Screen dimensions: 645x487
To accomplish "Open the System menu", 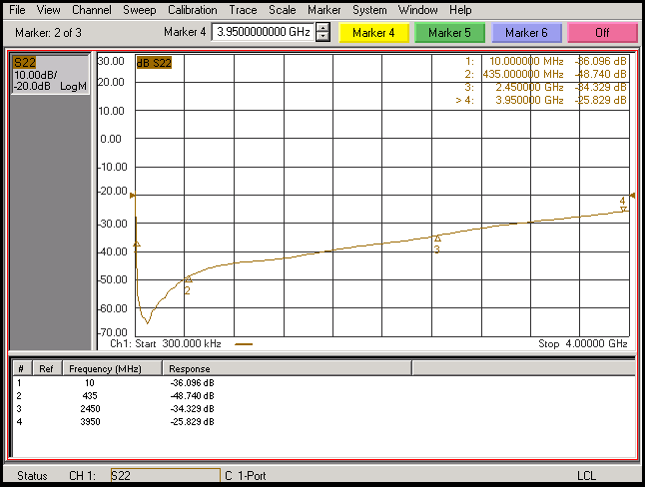I will [x=369, y=9].
